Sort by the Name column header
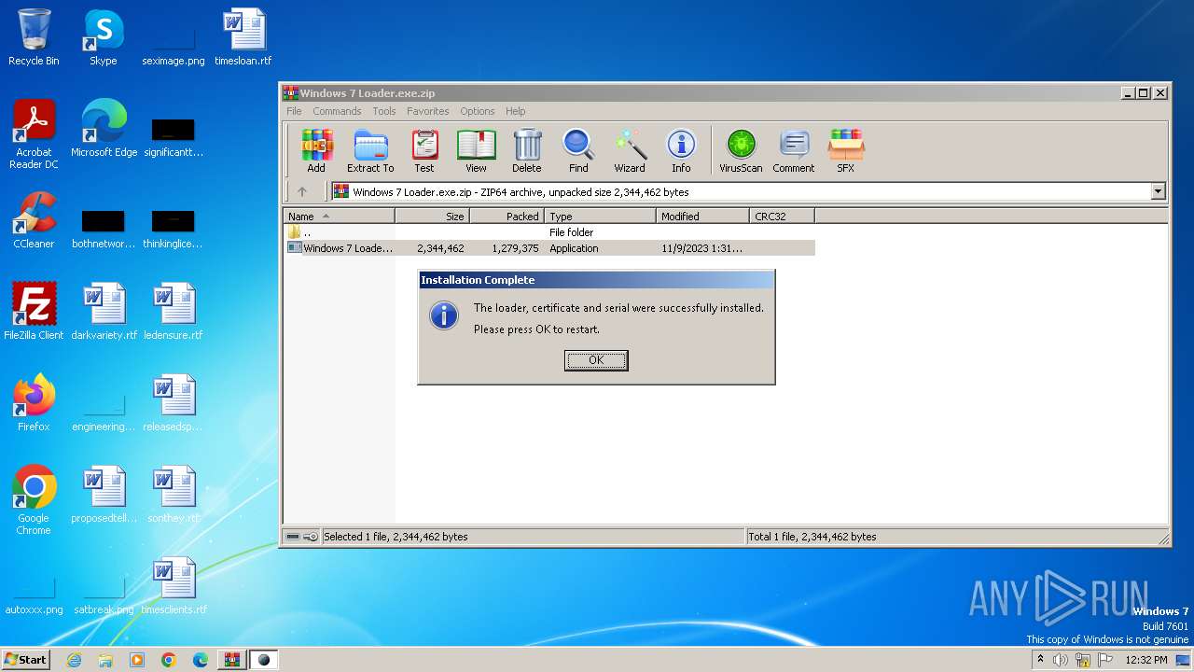Image resolution: width=1194 pixels, height=672 pixels. 340,216
